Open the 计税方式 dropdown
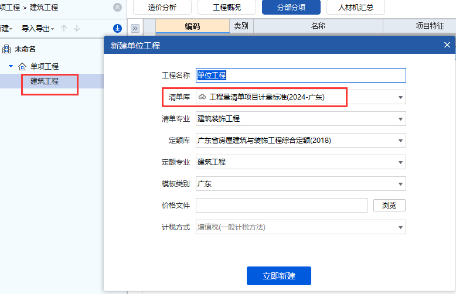The width and height of the screenshot is (456, 294). (x=400, y=227)
